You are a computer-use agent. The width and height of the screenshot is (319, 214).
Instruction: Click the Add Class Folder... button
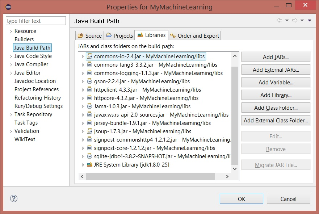(x=276, y=108)
